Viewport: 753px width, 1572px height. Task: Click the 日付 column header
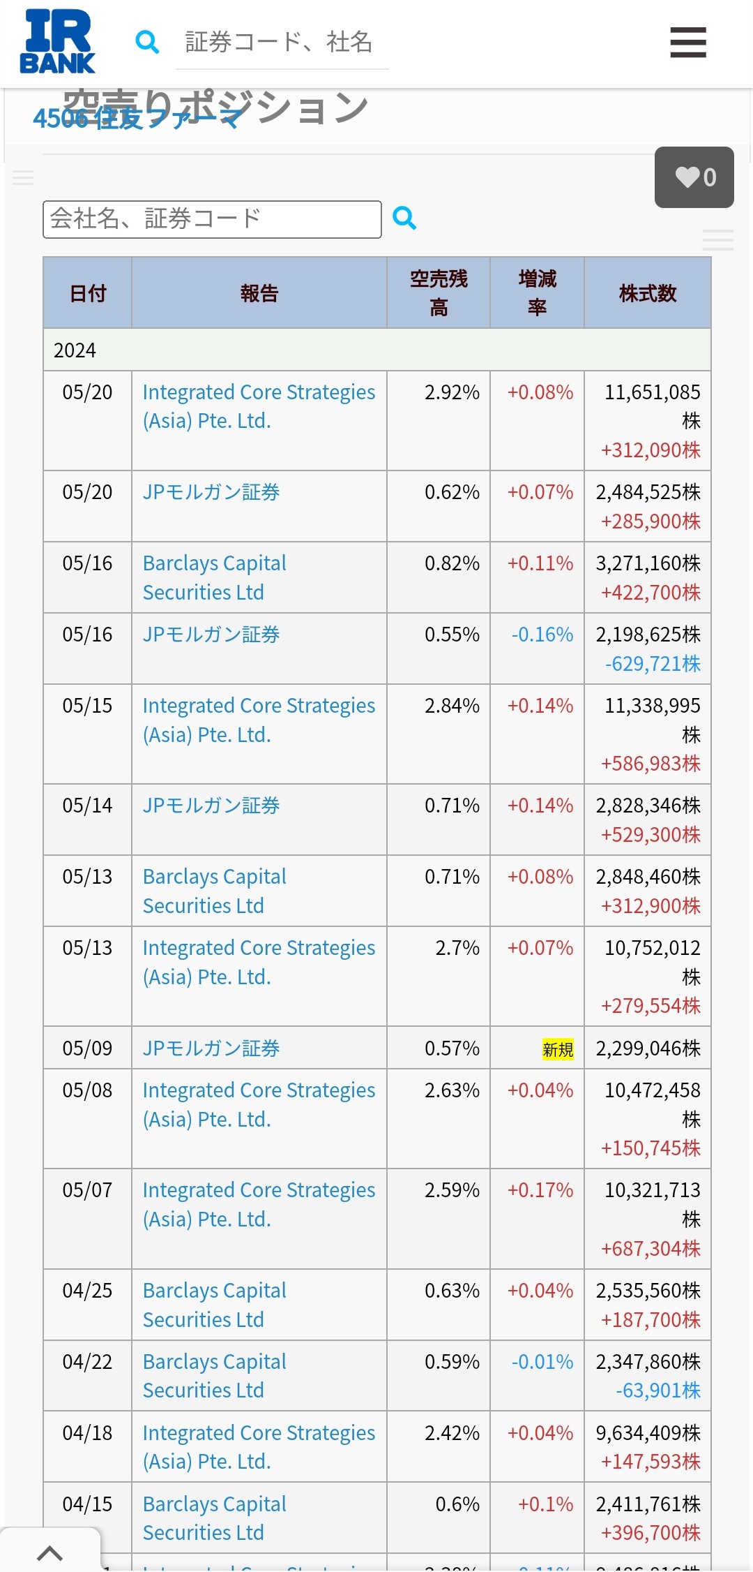(x=88, y=293)
